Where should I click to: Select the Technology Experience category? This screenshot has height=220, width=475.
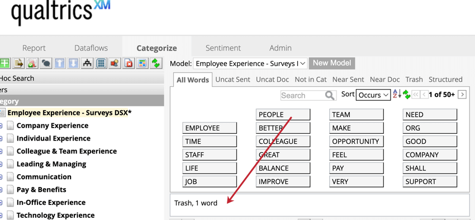click(x=55, y=215)
